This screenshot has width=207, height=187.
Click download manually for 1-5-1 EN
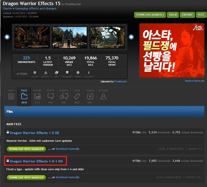click(67, 177)
